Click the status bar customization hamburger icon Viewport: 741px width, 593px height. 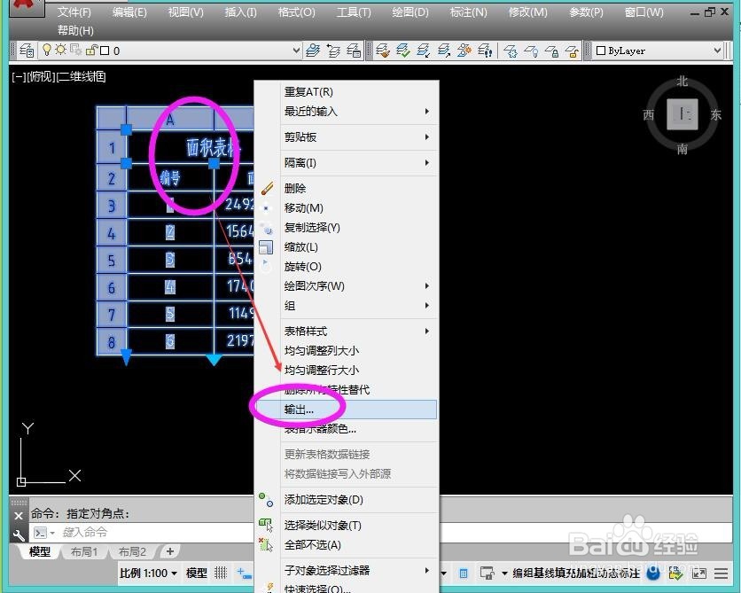721,573
